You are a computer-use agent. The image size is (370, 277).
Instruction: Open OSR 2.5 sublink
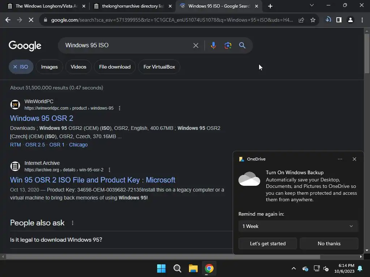click(35, 145)
